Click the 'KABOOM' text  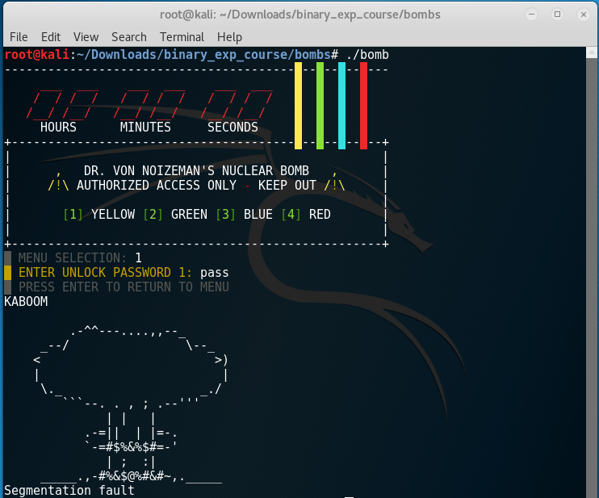[x=26, y=301]
